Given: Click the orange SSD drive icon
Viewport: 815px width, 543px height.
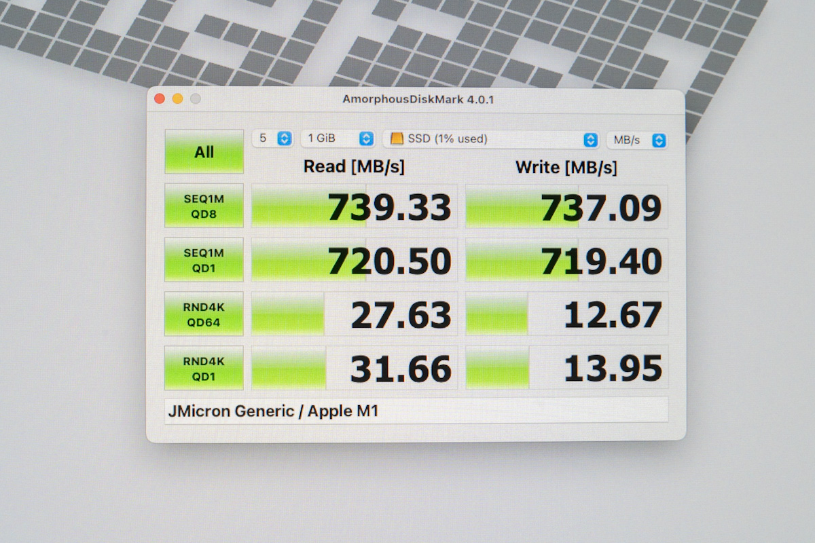Looking at the screenshot, I should pyautogui.click(x=397, y=138).
